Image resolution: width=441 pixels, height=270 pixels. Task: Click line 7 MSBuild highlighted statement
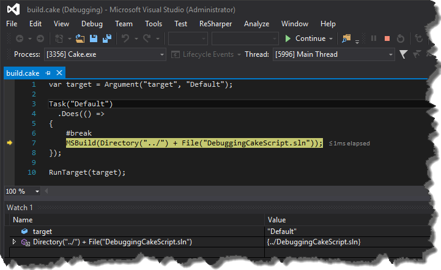(195, 143)
